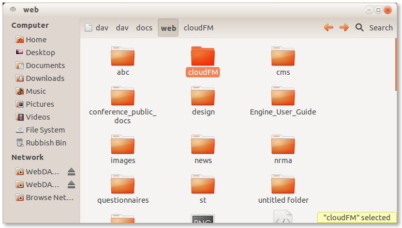Click the active web path button
402x228 pixels.
pyautogui.click(x=168, y=28)
